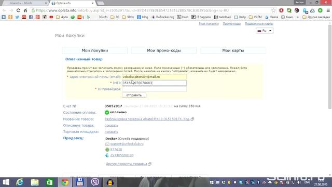Open the RuTracker.org bookmark

coord(163,17)
